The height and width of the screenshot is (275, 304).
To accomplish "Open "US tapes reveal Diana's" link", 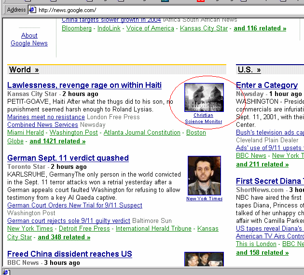I will (x=270, y=229).
